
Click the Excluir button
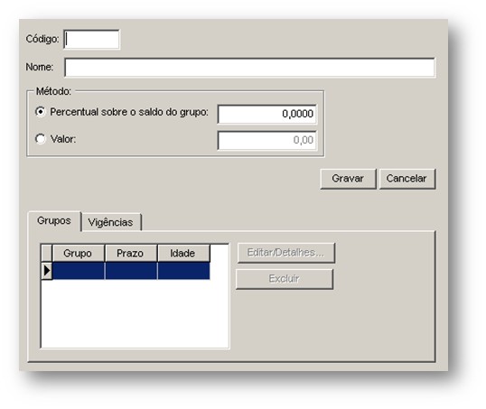(285, 279)
